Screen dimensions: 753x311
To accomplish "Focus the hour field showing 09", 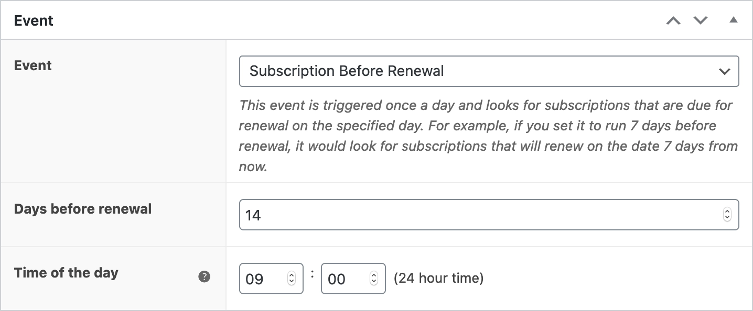I will click(x=263, y=279).
